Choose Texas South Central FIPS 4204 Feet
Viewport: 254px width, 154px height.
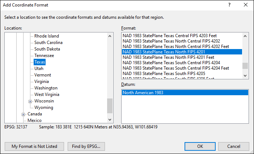tap(182, 68)
